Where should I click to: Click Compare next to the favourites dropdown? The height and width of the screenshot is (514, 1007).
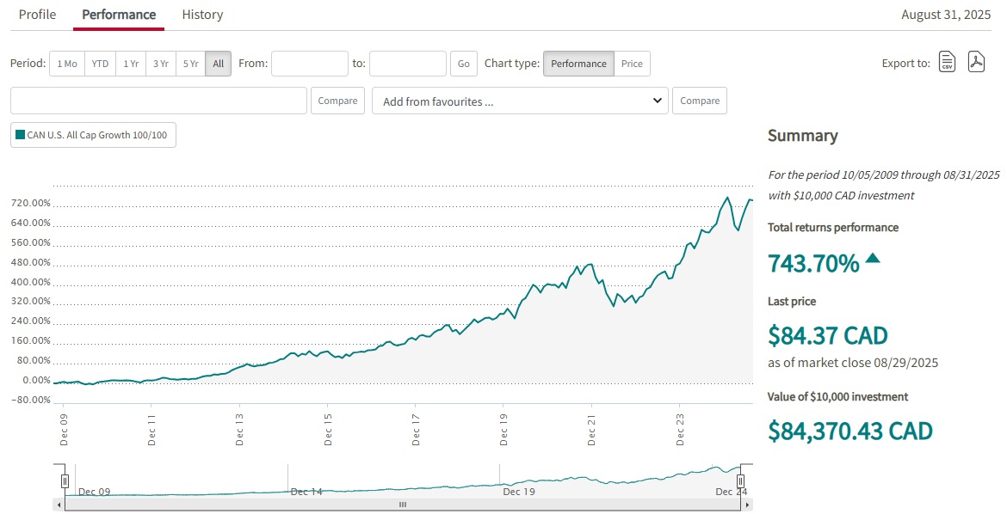coord(699,101)
